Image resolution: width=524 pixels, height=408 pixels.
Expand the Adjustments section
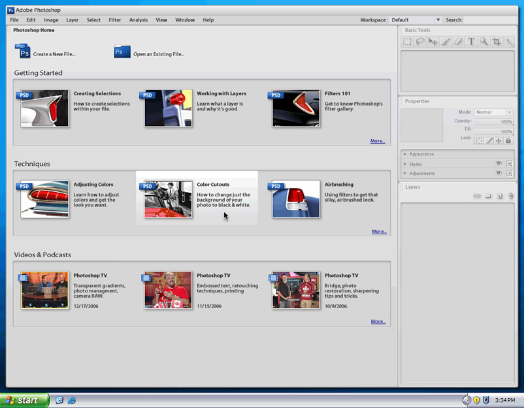tap(404, 173)
